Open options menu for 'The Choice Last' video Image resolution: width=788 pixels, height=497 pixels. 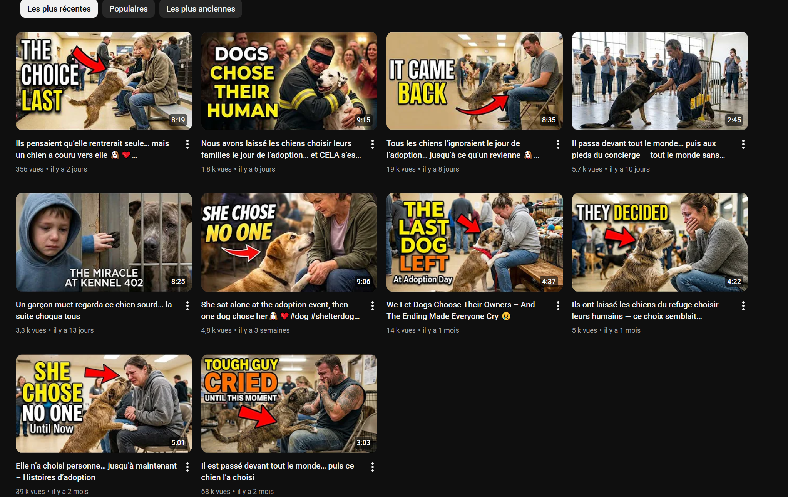tap(187, 144)
